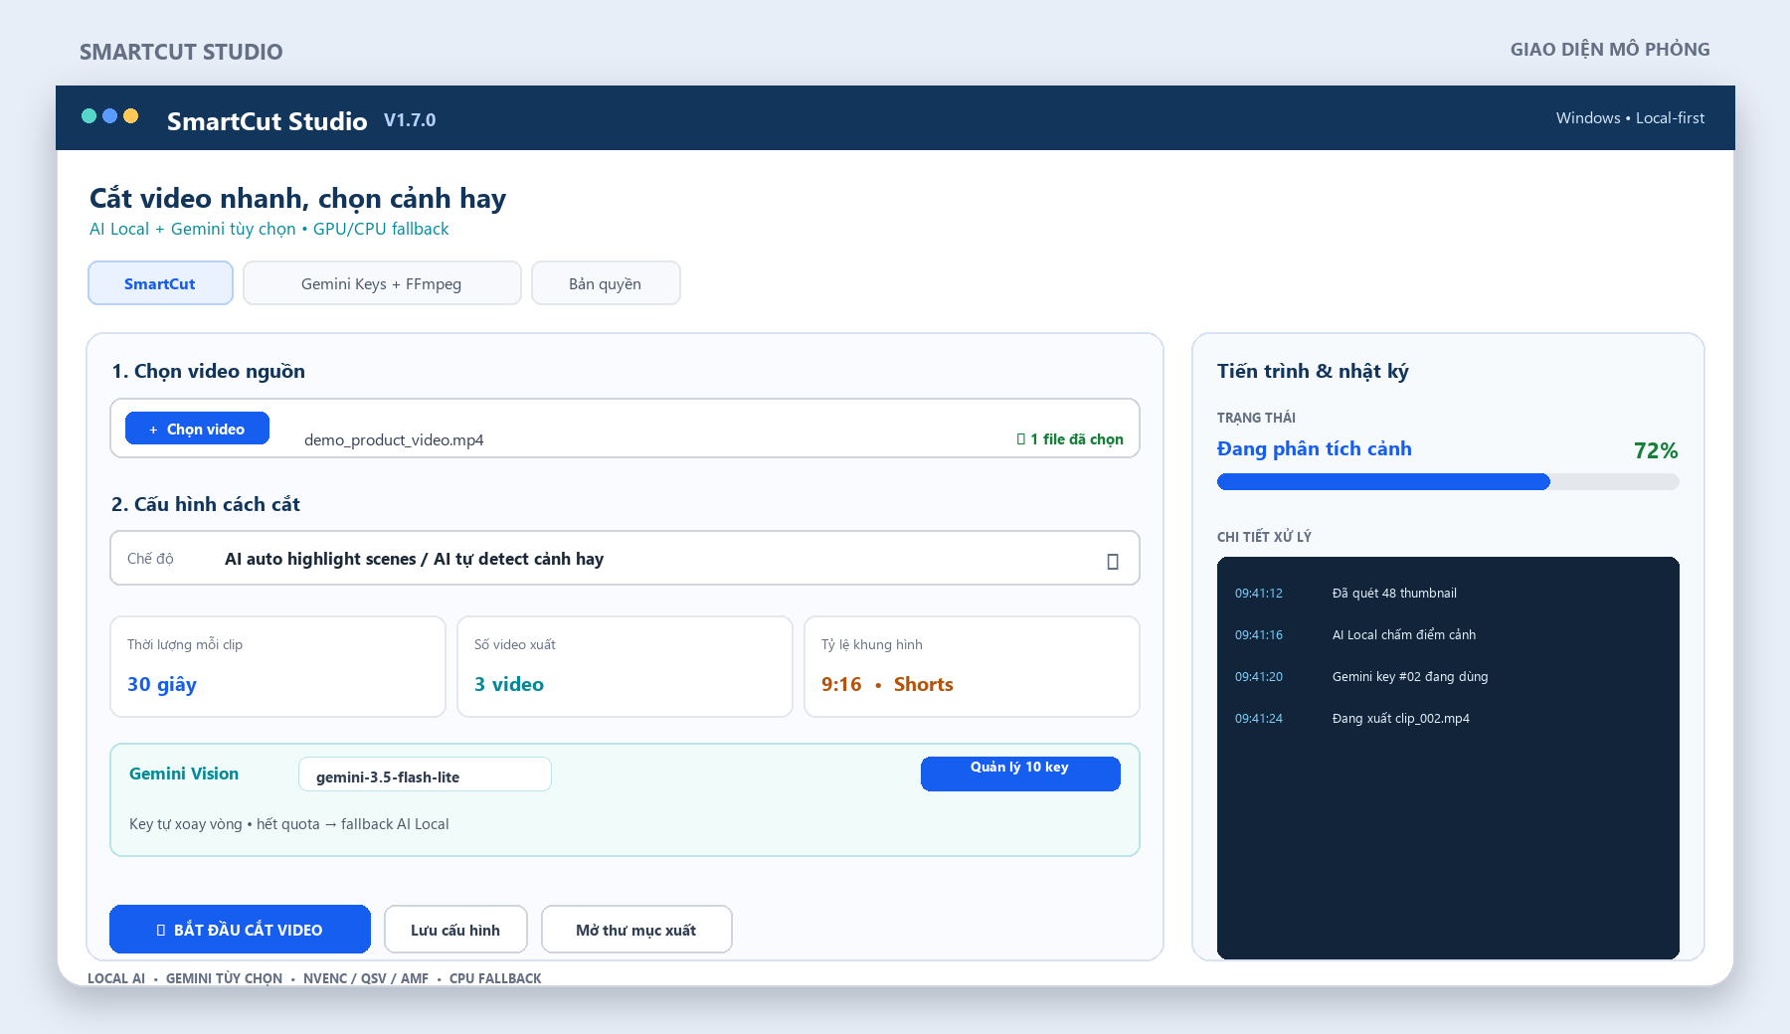Image resolution: width=1790 pixels, height=1034 pixels.
Task: Click timestamp 09:41:24 in log
Action: pyautogui.click(x=1259, y=719)
